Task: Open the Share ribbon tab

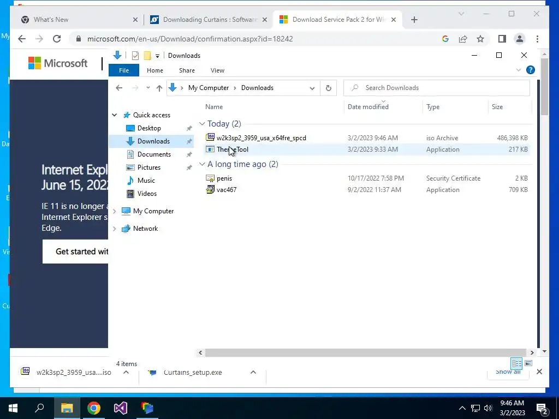Action: (x=187, y=70)
